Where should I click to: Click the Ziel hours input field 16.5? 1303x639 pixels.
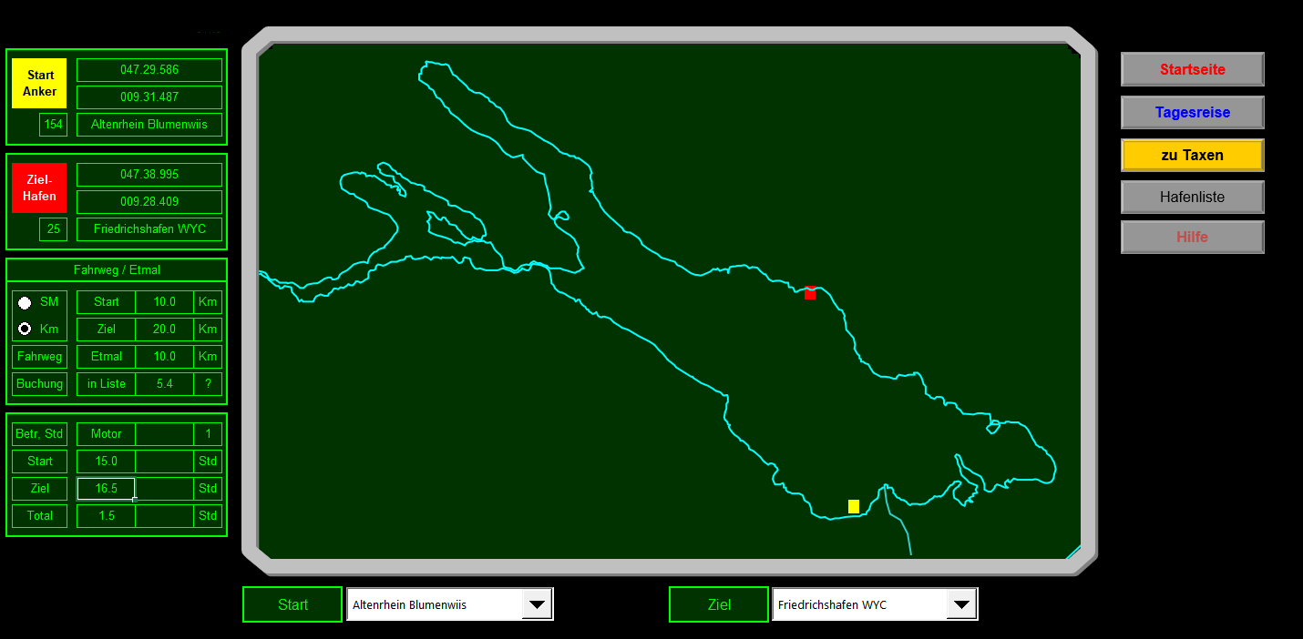(106, 488)
